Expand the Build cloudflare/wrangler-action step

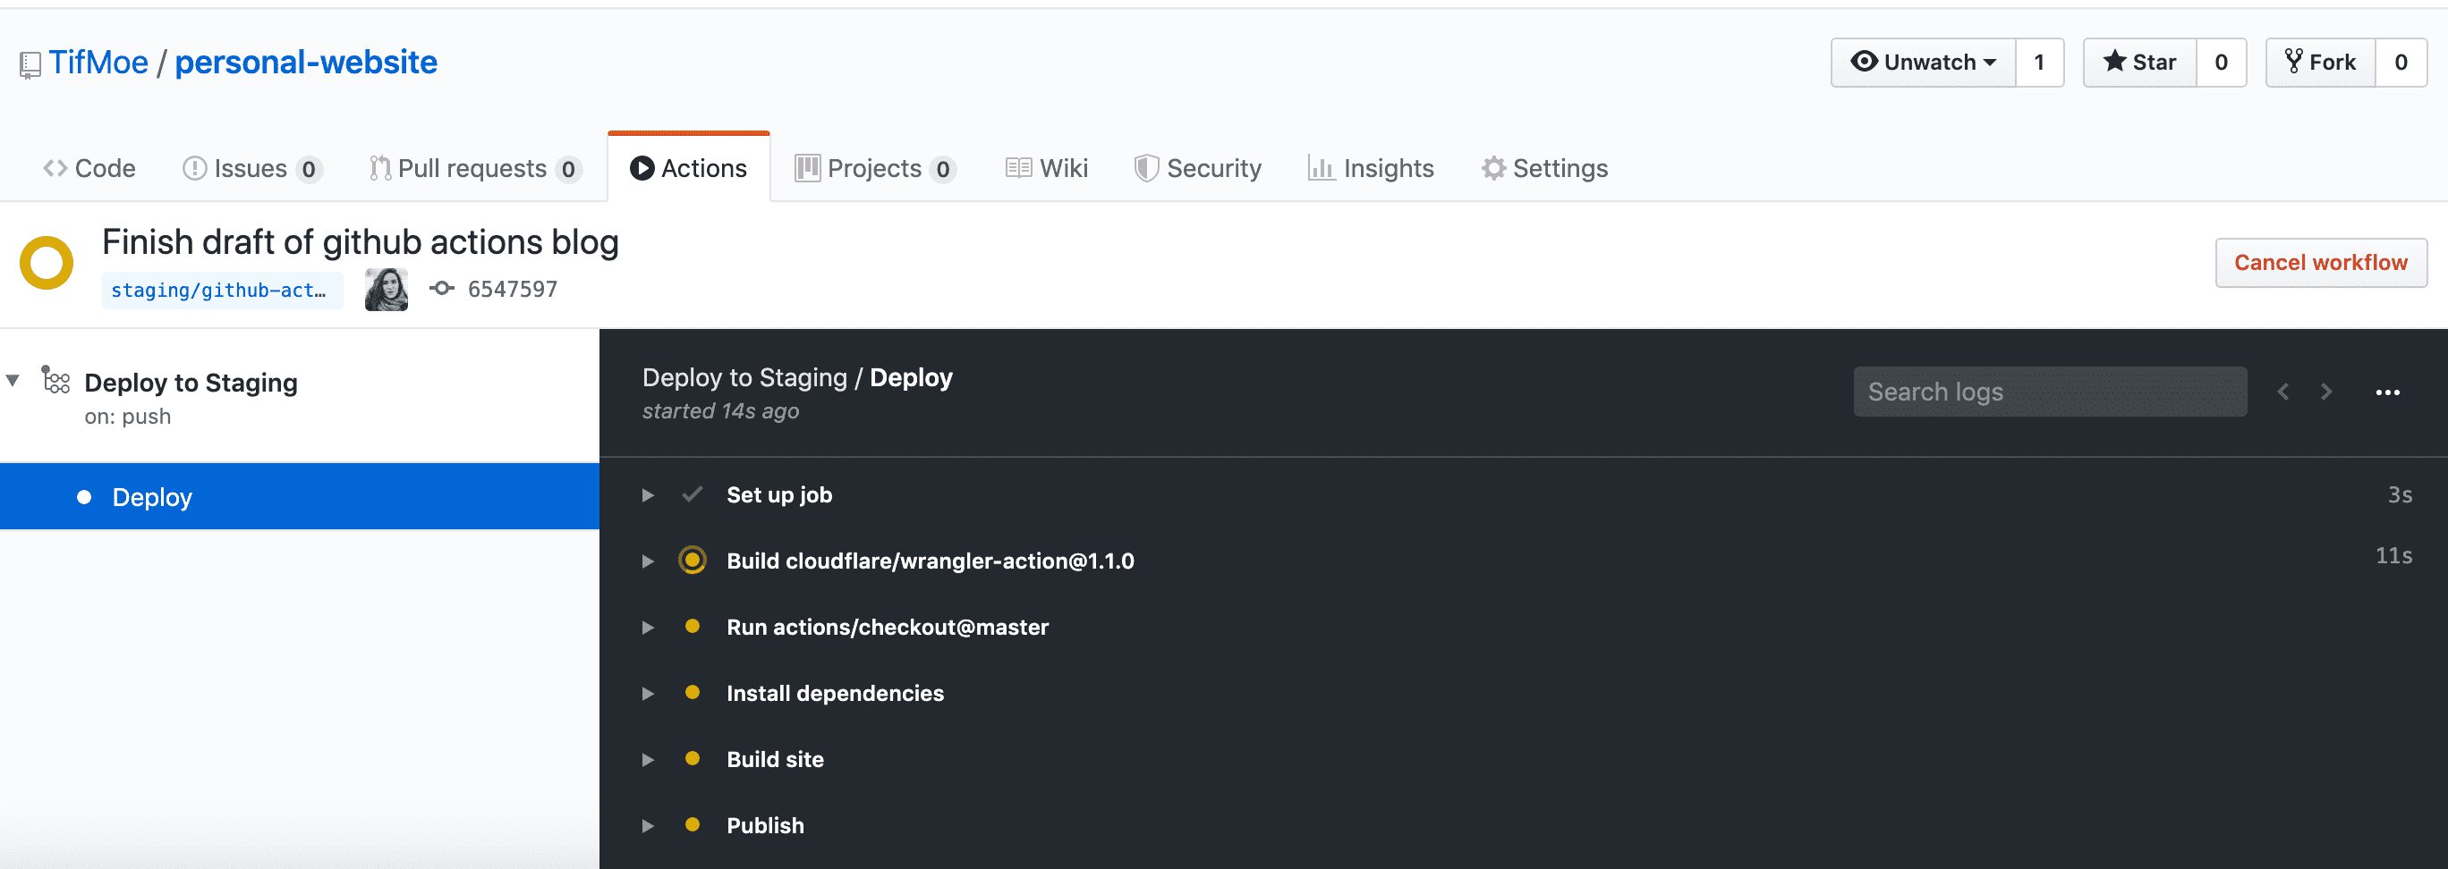(x=648, y=561)
